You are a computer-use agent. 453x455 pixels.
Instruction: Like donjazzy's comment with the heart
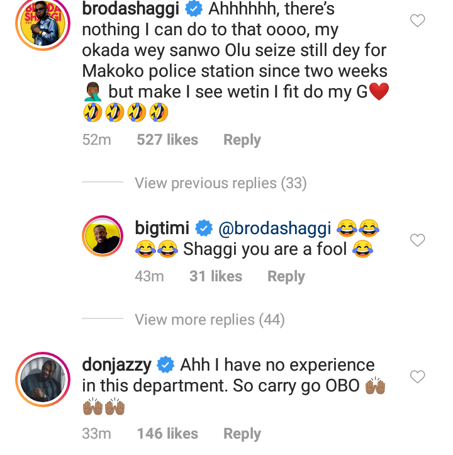[x=418, y=376]
